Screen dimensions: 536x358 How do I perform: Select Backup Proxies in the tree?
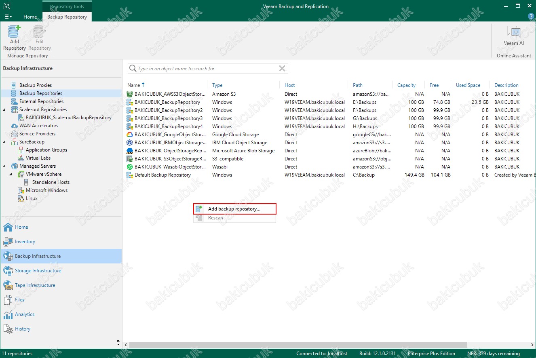click(36, 85)
